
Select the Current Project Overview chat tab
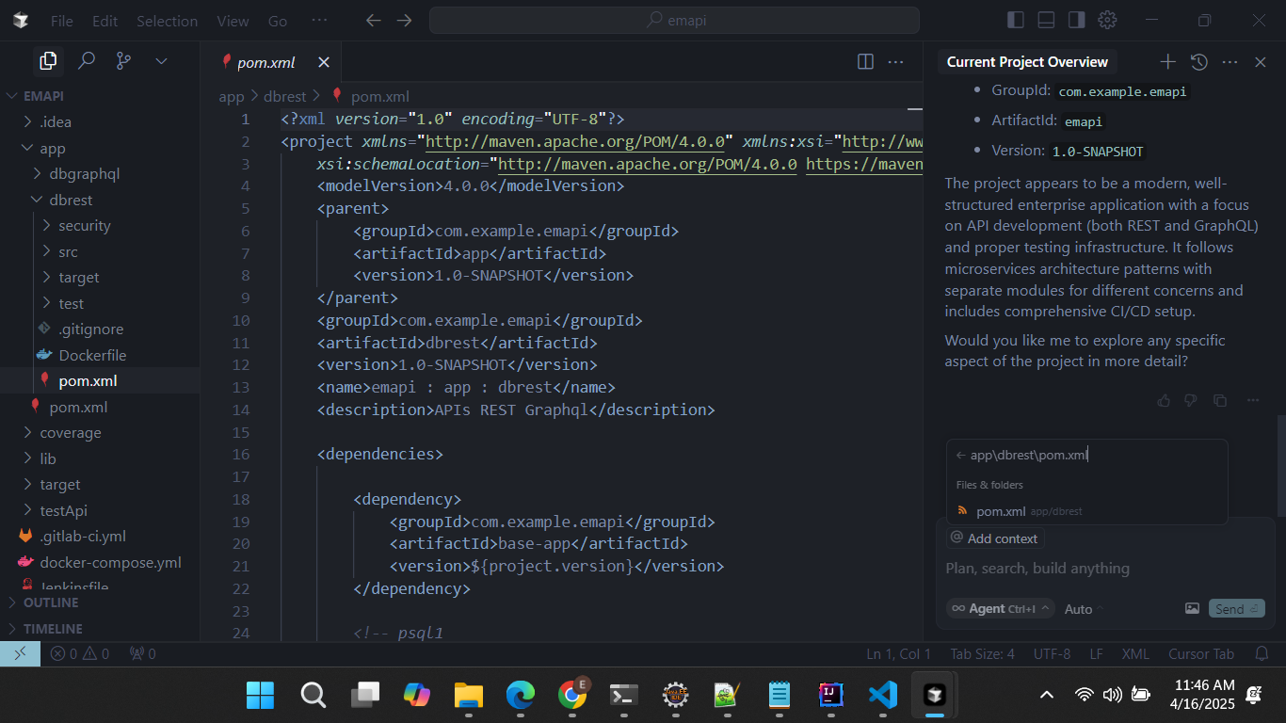(1027, 62)
